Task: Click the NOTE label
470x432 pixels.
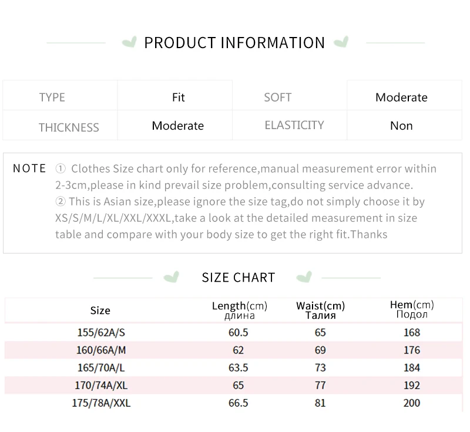Action: click(29, 169)
